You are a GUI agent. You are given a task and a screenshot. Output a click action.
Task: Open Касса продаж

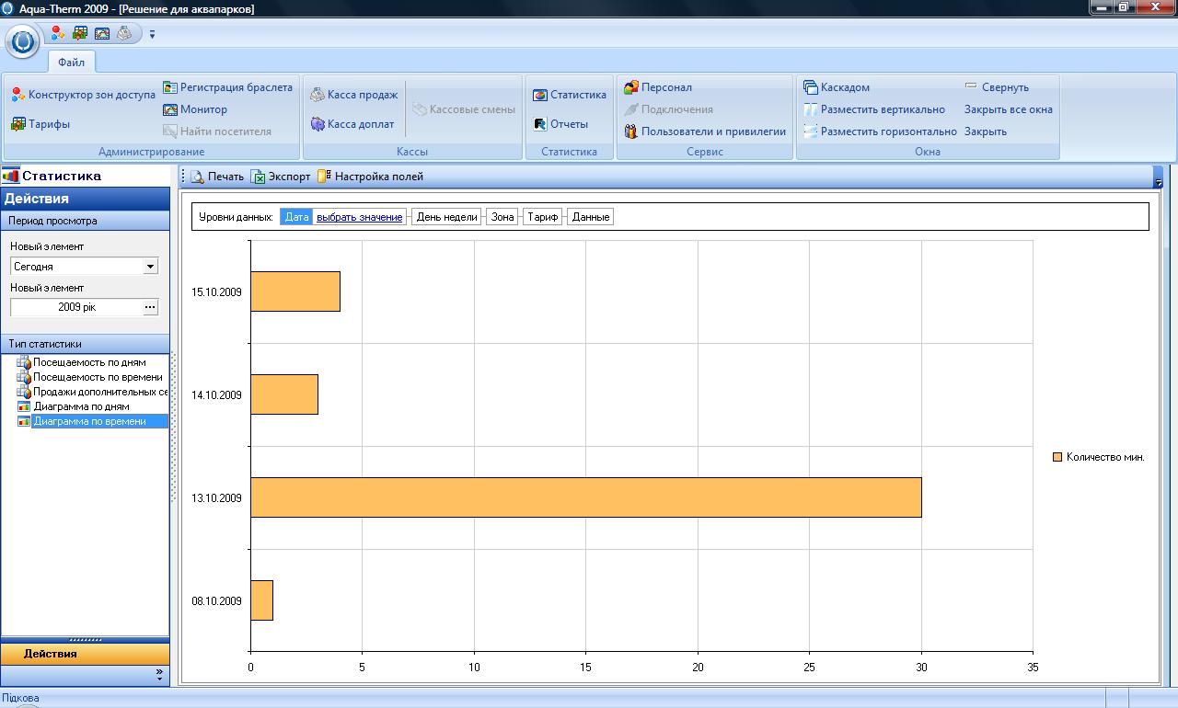(x=354, y=95)
